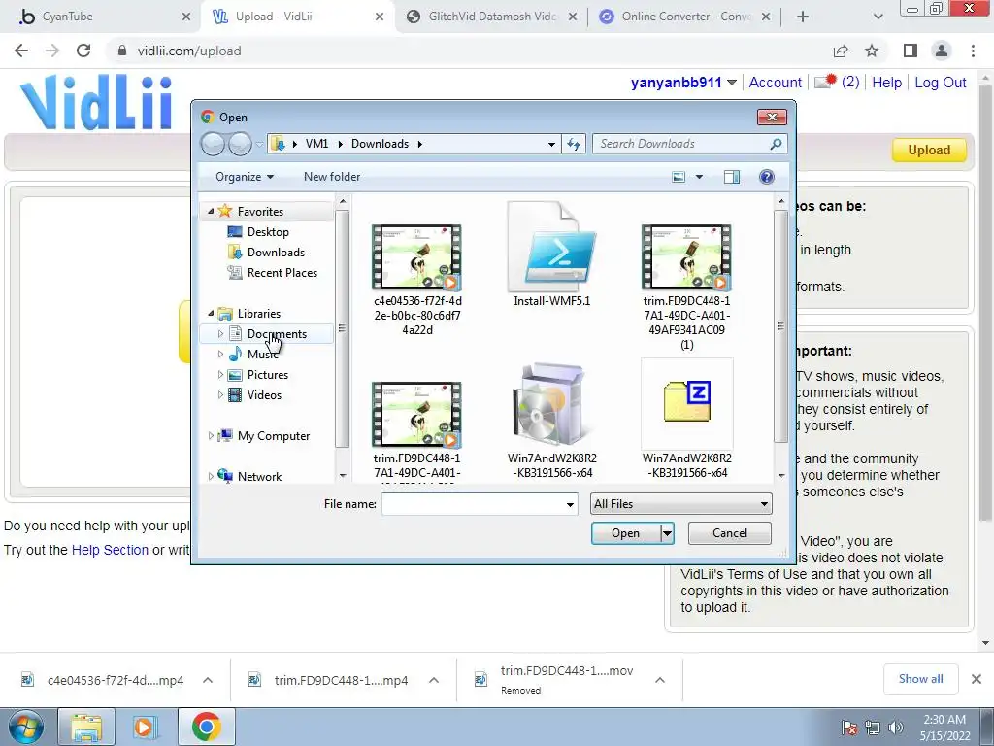Image resolution: width=994 pixels, height=746 pixels.
Task: Switch to the CyanTube tab
Action: 100,17
